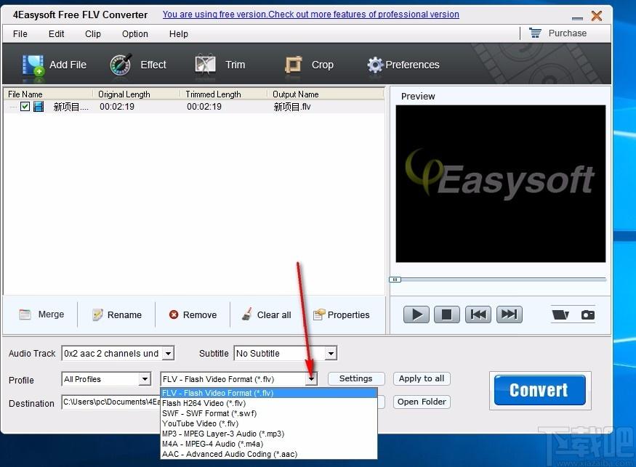Expand the Subtitle dropdown
Viewport: 636px width, 467px height.
pyautogui.click(x=331, y=354)
